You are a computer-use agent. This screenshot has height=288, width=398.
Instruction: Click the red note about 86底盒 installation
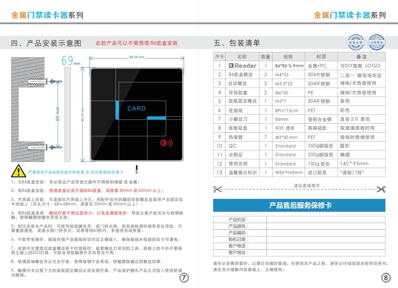point(137,43)
